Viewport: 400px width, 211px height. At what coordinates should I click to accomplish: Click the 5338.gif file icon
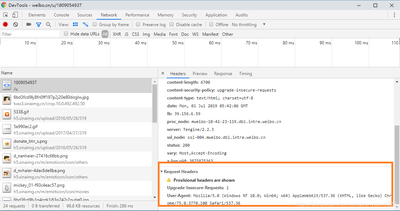[7, 114]
